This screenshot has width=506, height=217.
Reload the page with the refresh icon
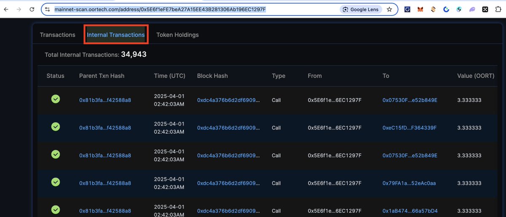coord(32,9)
